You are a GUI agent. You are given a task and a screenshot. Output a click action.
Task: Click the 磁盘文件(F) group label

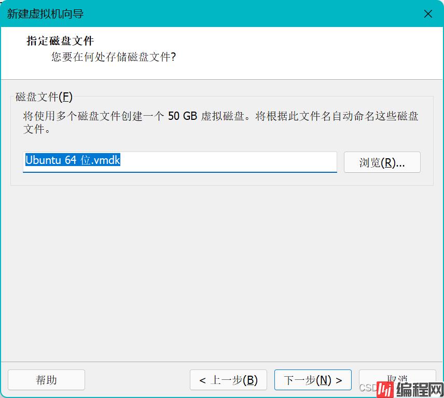point(44,97)
